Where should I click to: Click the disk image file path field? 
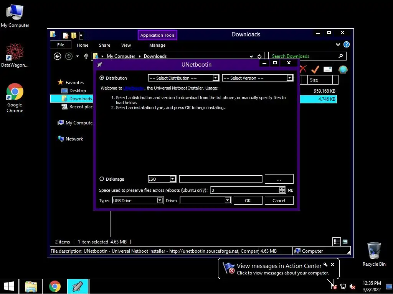tap(221, 179)
